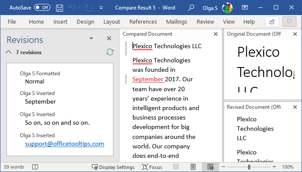This screenshot has width=302, height=172.
Task: Switch to Print Layout view icon
Action: (x=193, y=167)
